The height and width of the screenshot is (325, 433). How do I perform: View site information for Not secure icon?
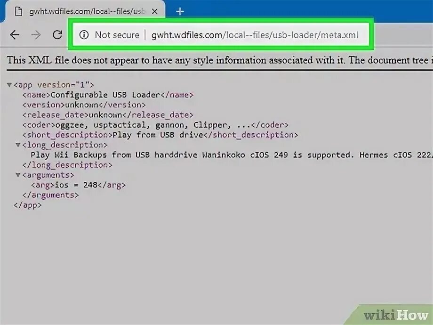84,35
